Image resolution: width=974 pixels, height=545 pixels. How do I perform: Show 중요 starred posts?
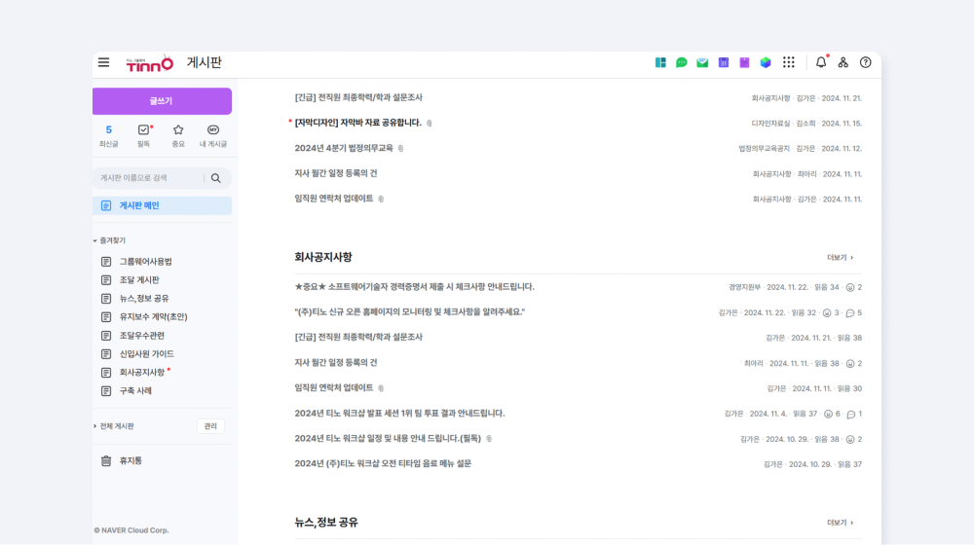[x=178, y=136]
